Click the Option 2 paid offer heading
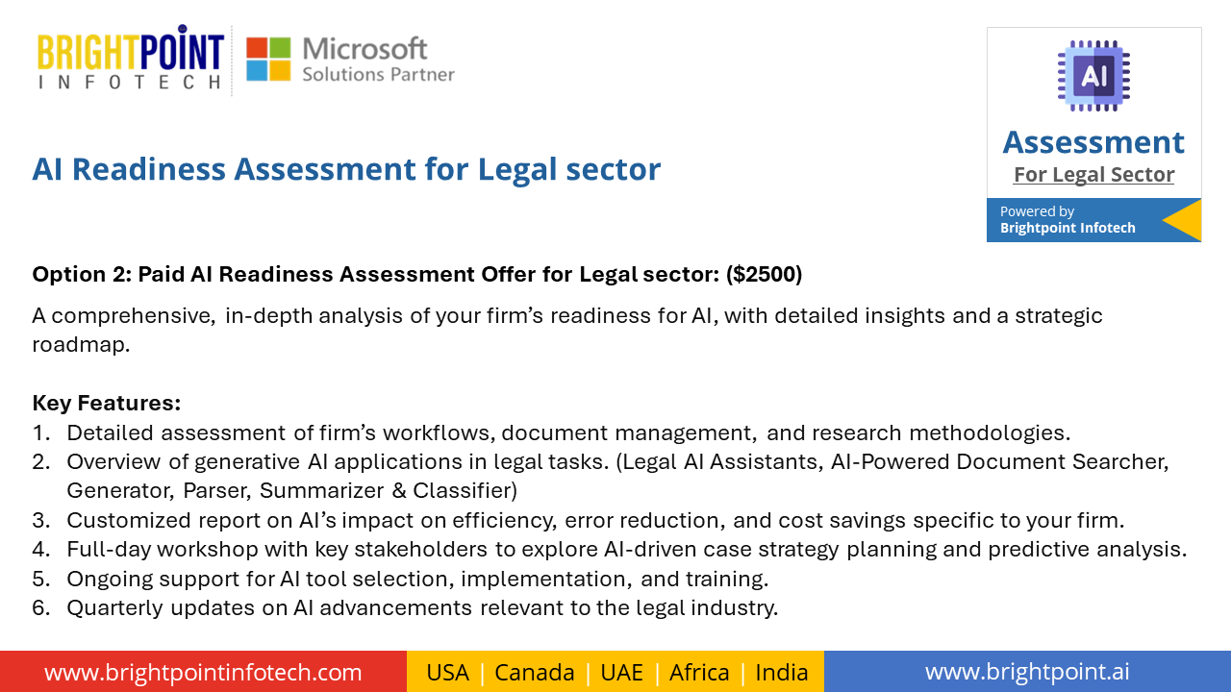This screenshot has height=692, width=1231. (417, 275)
